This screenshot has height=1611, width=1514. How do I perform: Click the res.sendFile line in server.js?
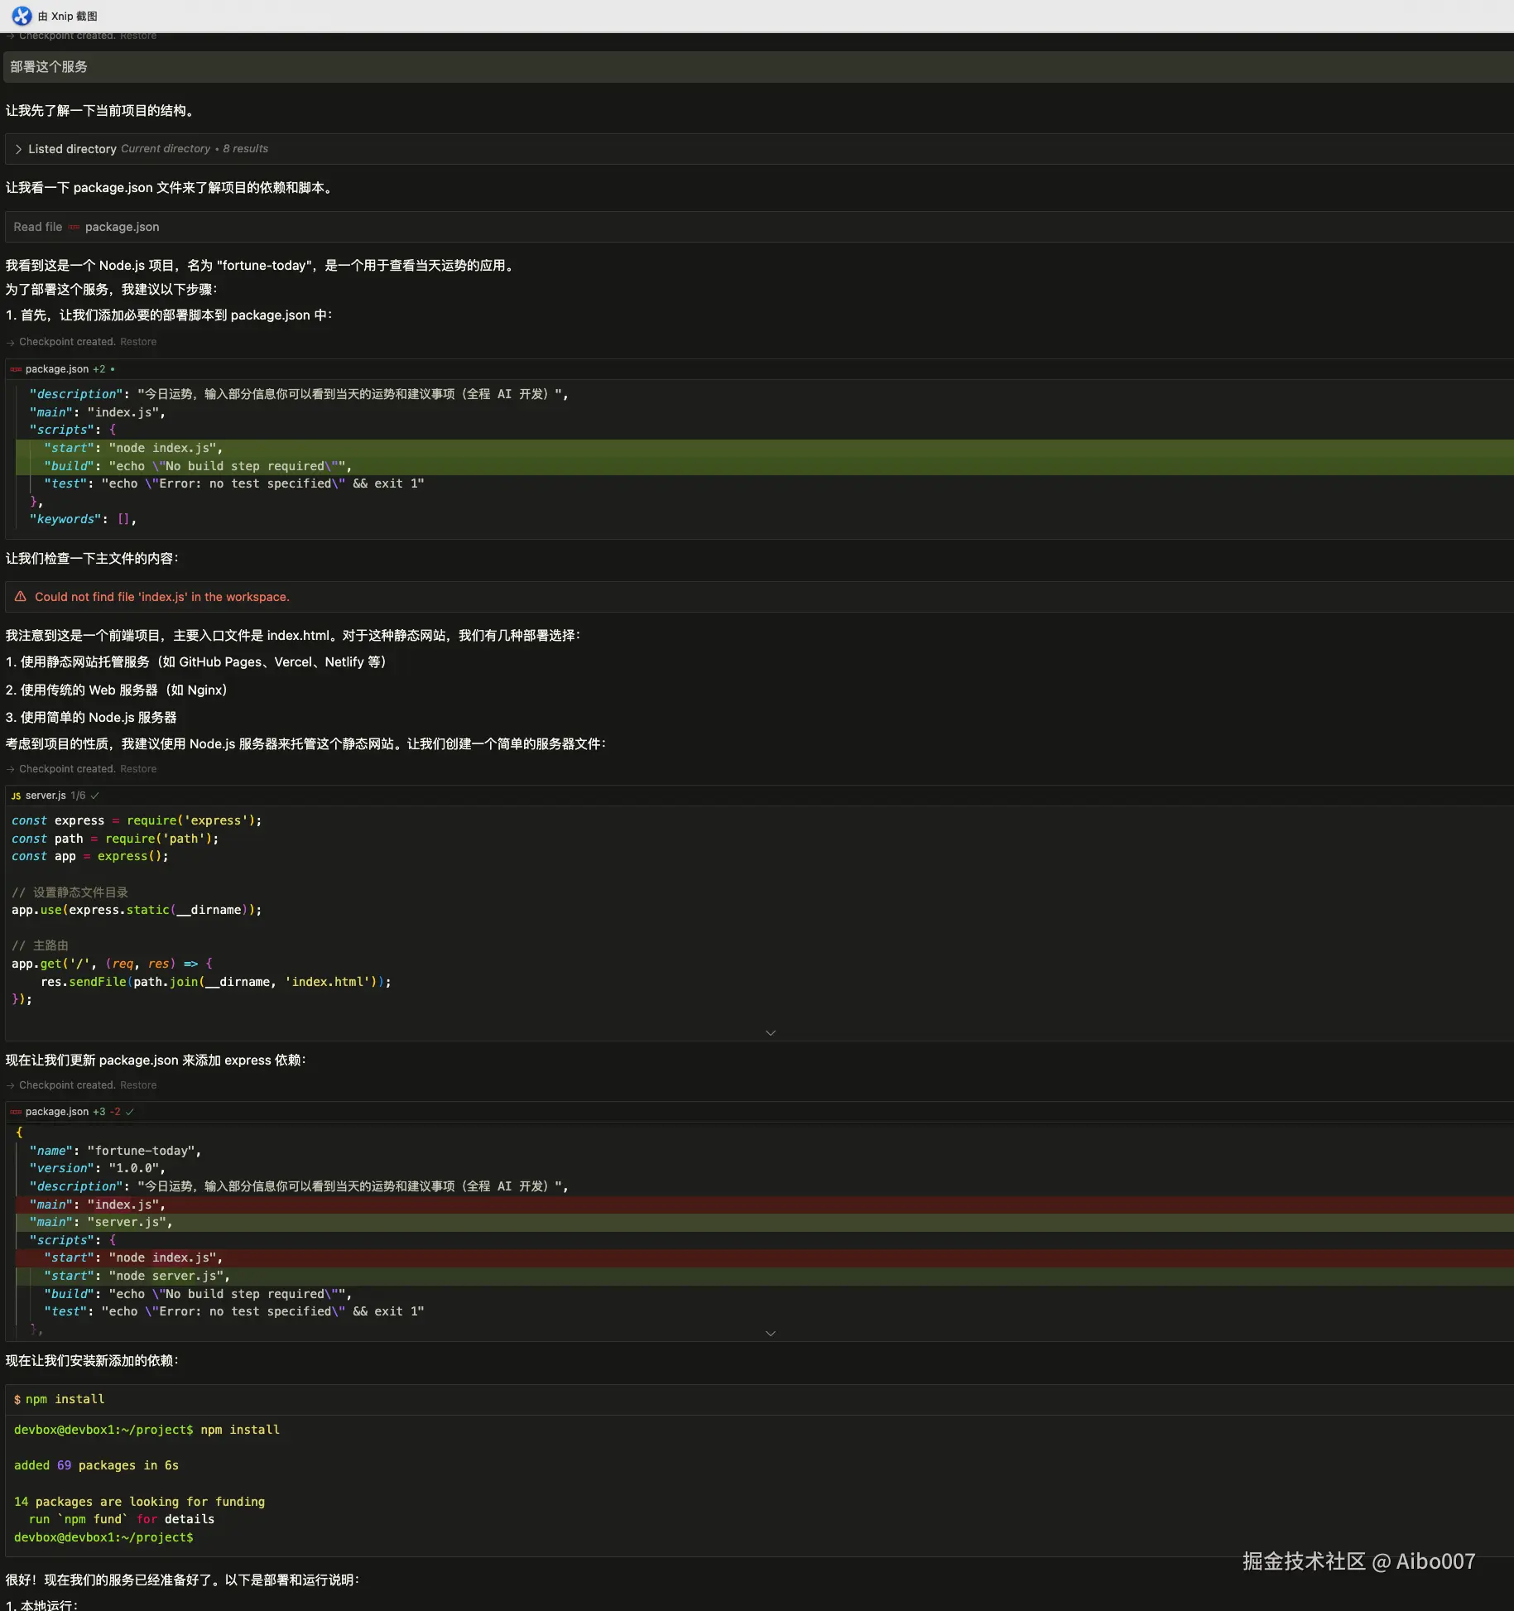pos(216,982)
